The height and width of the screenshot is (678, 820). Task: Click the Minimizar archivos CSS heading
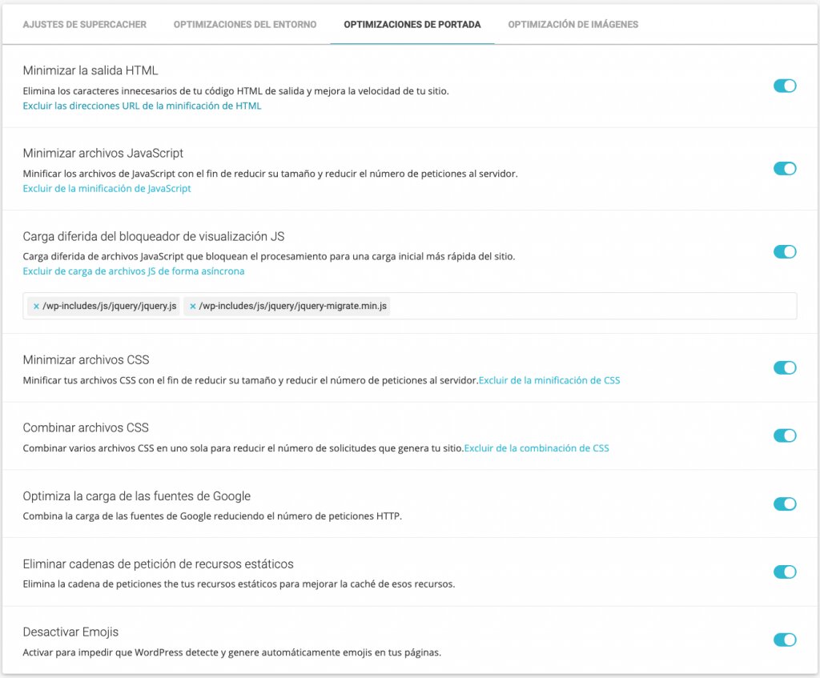[x=86, y=359]
